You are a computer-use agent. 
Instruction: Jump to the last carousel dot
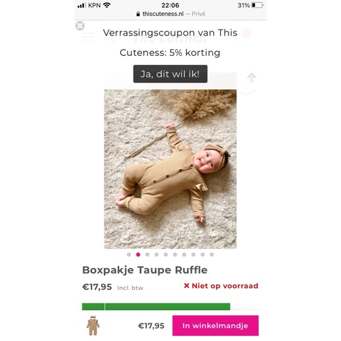(211, 254)
